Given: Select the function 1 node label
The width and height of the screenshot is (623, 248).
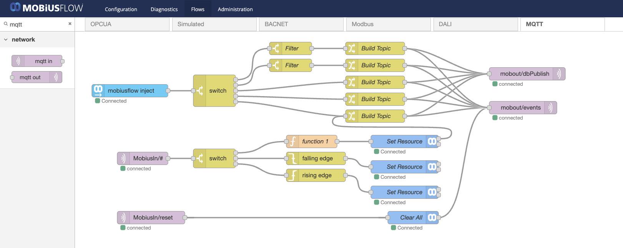Looking at the screenshot, I should [x=315, y=141].
